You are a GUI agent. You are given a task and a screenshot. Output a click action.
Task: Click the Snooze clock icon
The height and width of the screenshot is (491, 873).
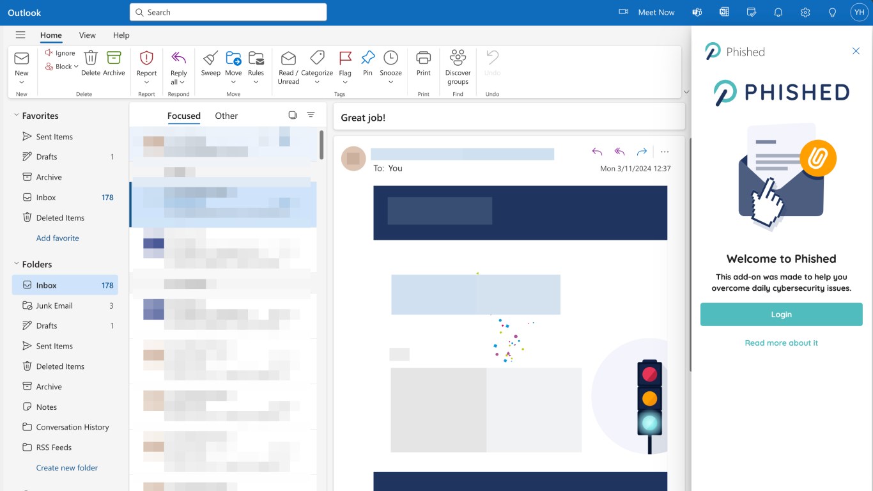tap(390, 58)
